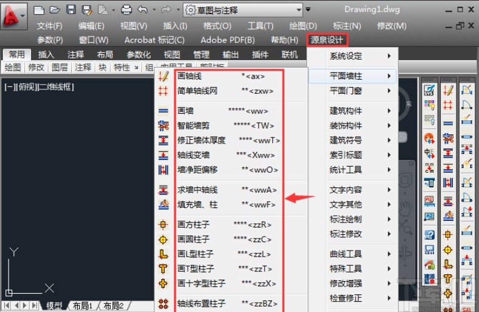Select 画轴线 from the submenu
This screenshot has width=479, height=312.
click(x=230, y=76)
